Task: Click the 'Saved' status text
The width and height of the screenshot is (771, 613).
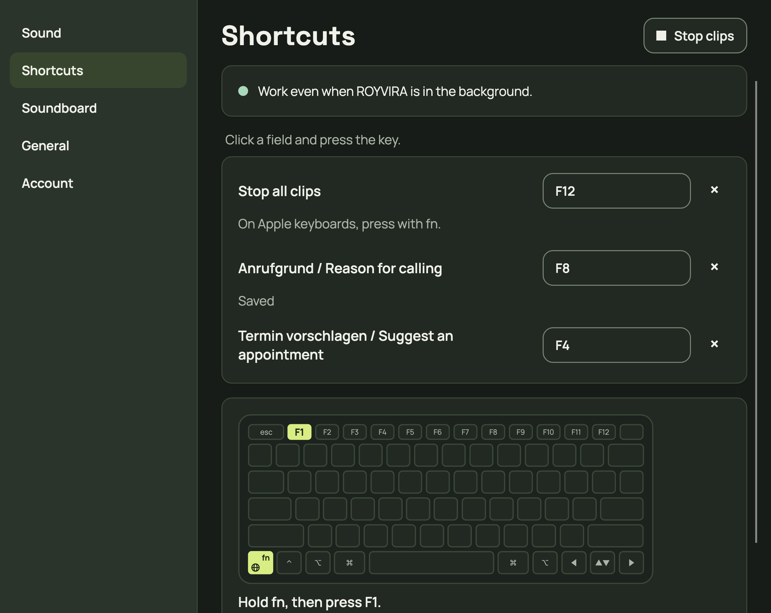Action: (256, 301)
